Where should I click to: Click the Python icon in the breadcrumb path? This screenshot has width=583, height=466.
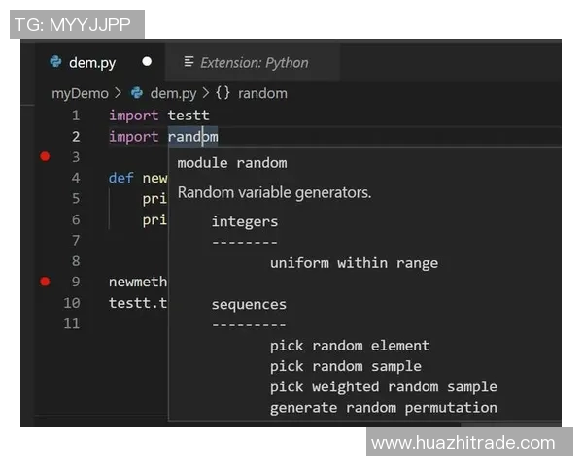(137, 93)
